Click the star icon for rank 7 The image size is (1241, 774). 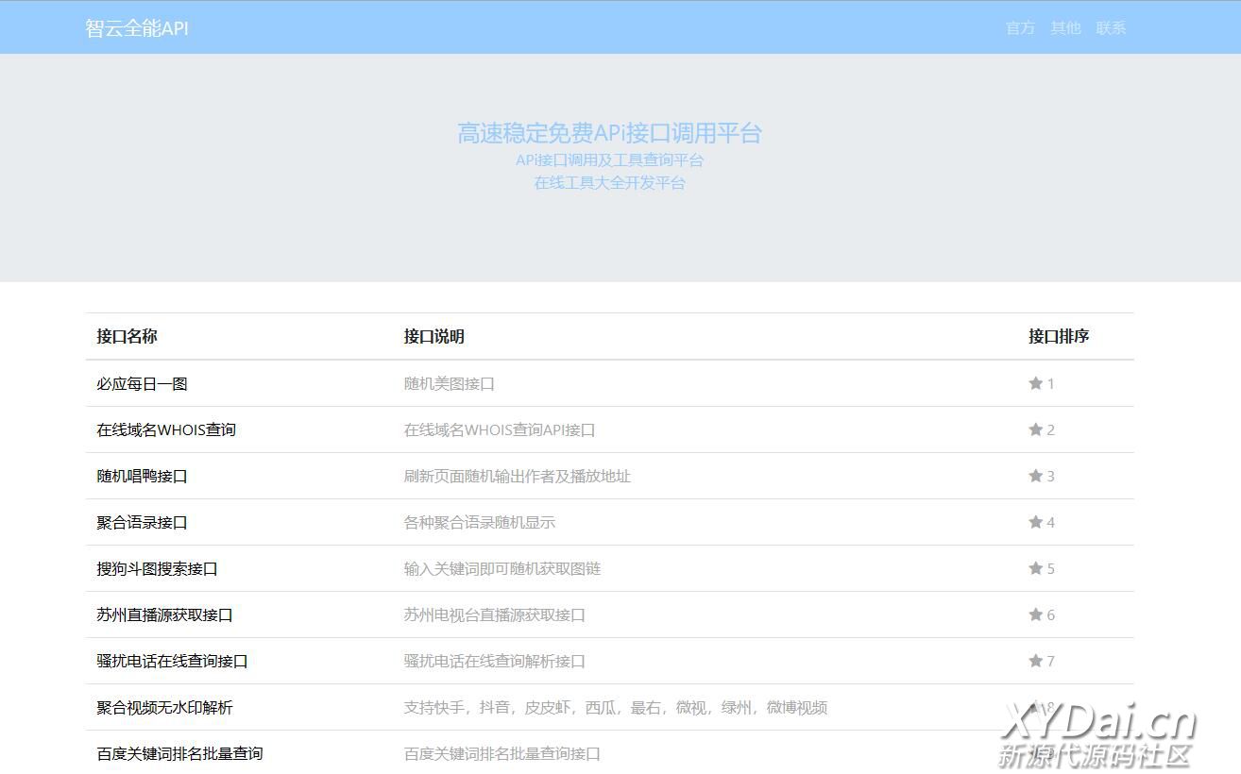(x=1035, y=661)
